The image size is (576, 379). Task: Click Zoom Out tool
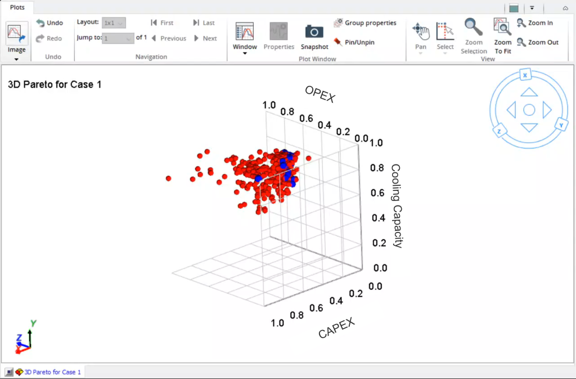pyautogui.click(x=537, y=42)
